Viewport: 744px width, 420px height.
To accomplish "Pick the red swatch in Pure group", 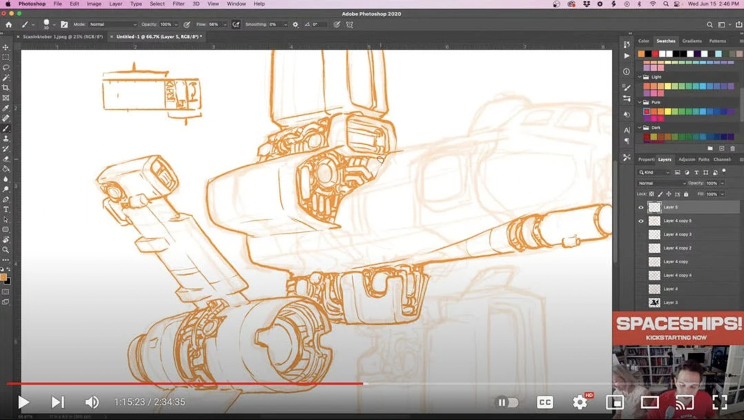I will pyautogui.click(x=647, y=112).
